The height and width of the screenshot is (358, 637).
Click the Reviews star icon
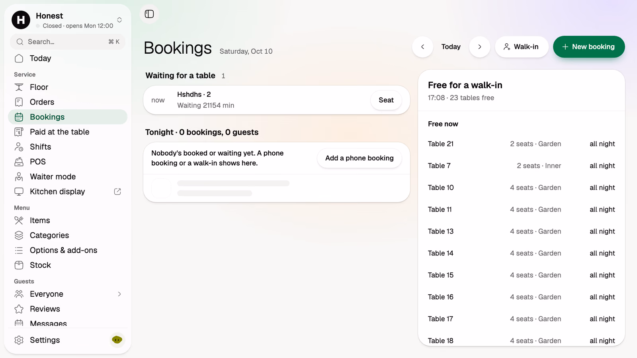click(19, 309)
